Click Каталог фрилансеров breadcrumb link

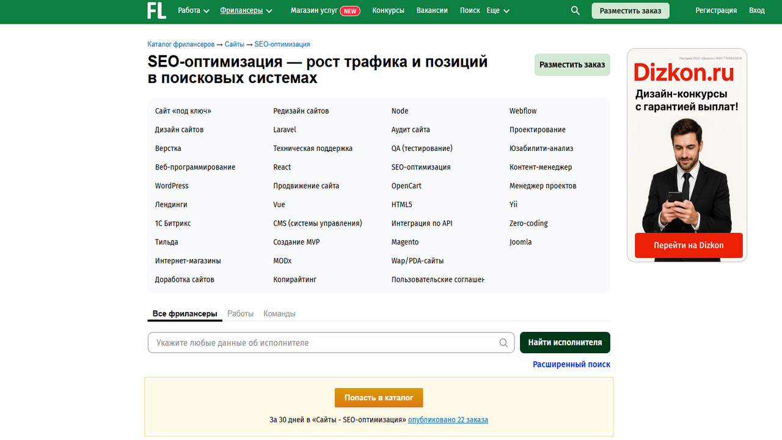click(181, 45)
